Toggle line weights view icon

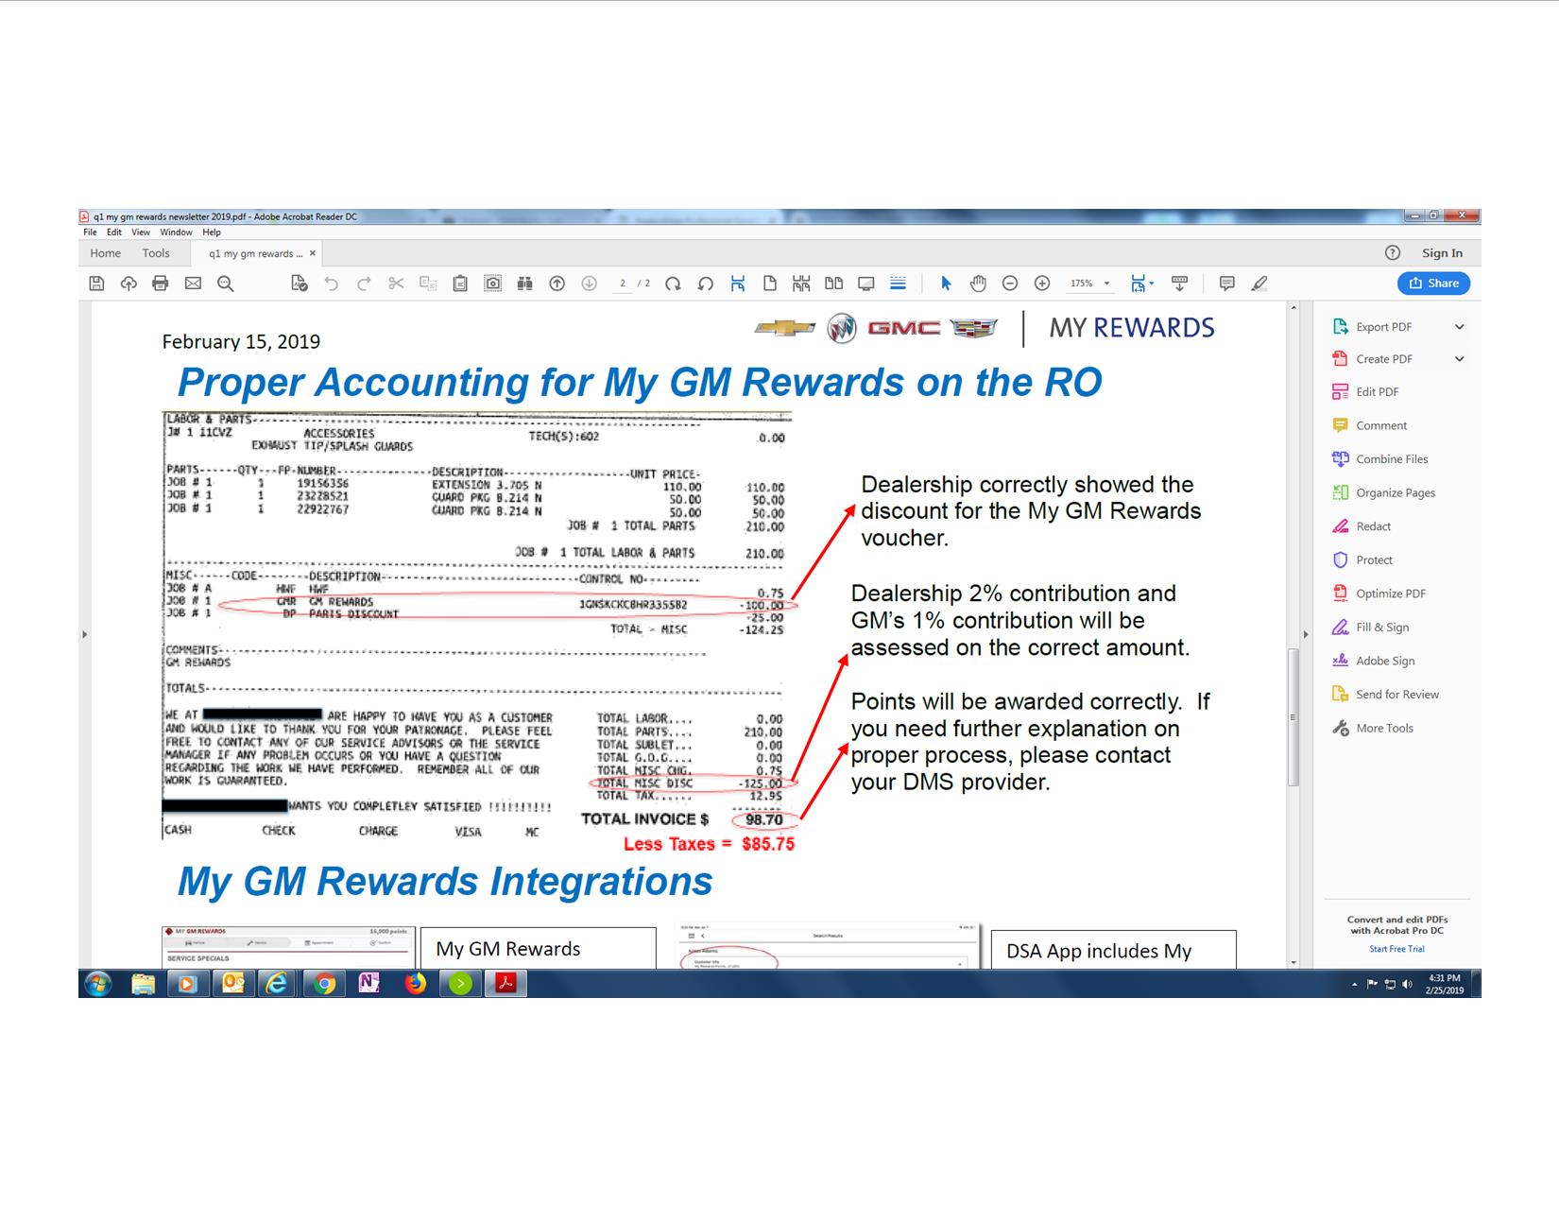pyautogui.click(x=898, y=284)
